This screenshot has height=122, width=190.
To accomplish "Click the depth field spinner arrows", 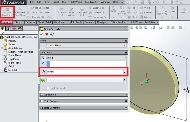I will point(125,72).
